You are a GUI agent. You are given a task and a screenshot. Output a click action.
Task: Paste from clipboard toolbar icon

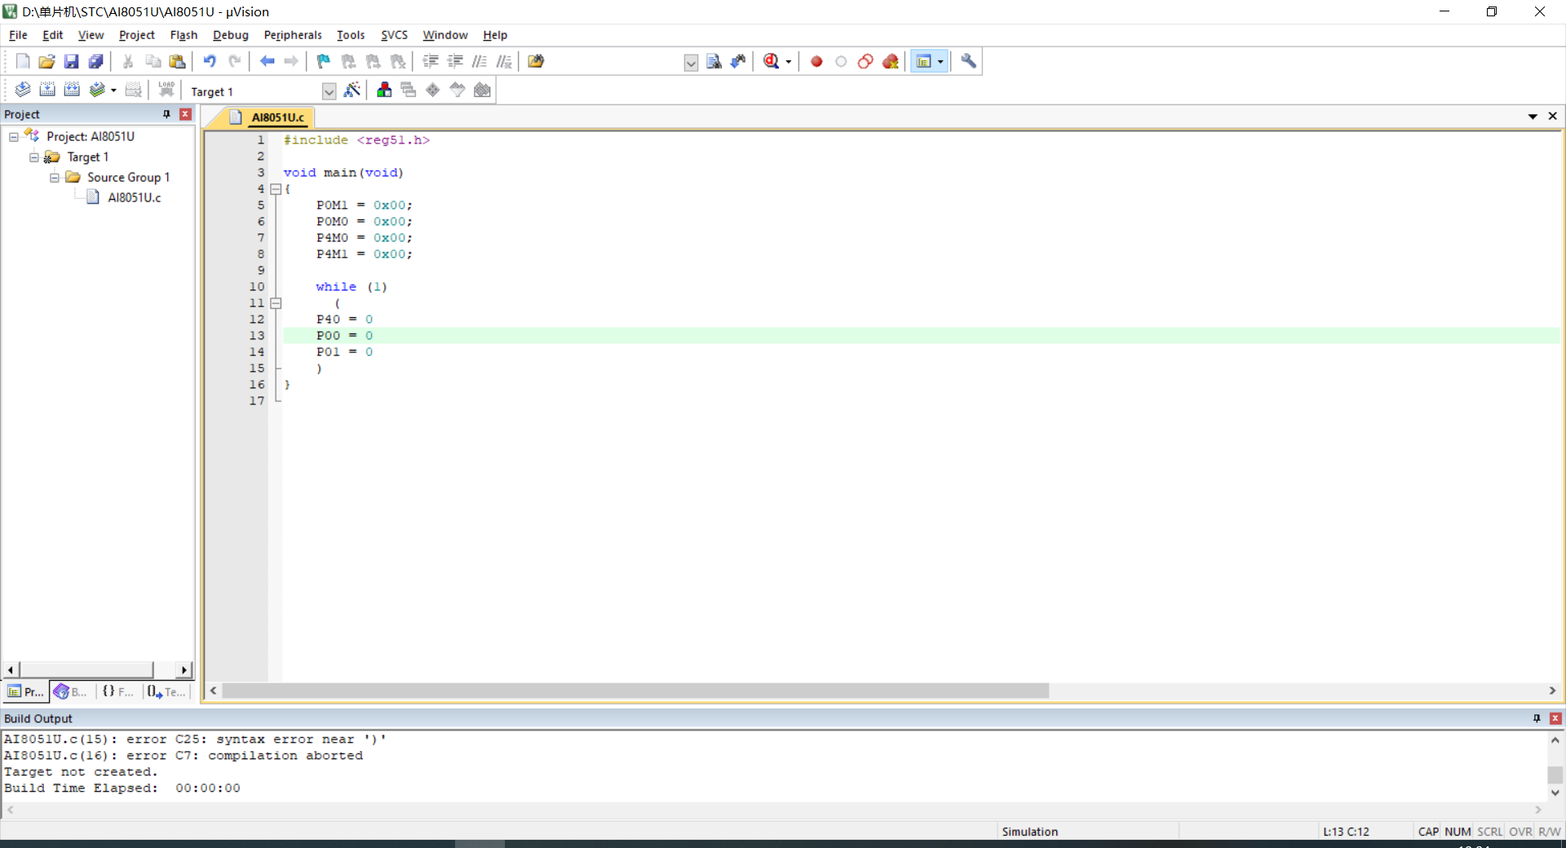(x=177, y=61)
